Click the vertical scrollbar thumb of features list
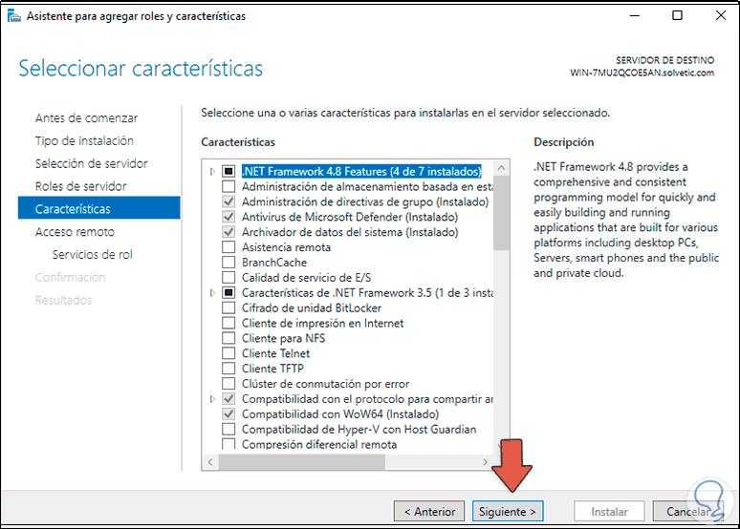Image resolution: width=740 pixels, height=529 pixels. (501, 213)
